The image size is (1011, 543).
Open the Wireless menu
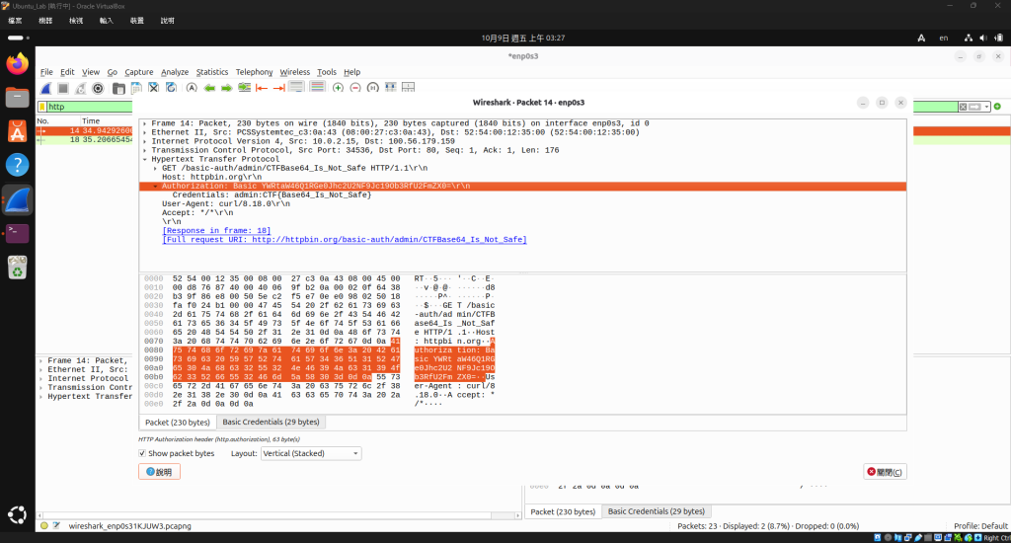(294, 72)
